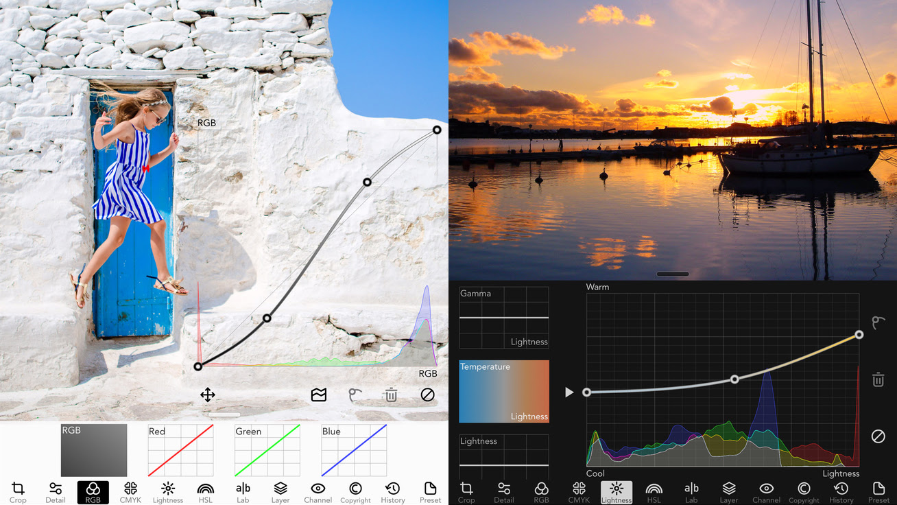The width and height of the screenshot is (897, 505).
Task: Click right endpoint of Temperature curve
Action: 859,335
